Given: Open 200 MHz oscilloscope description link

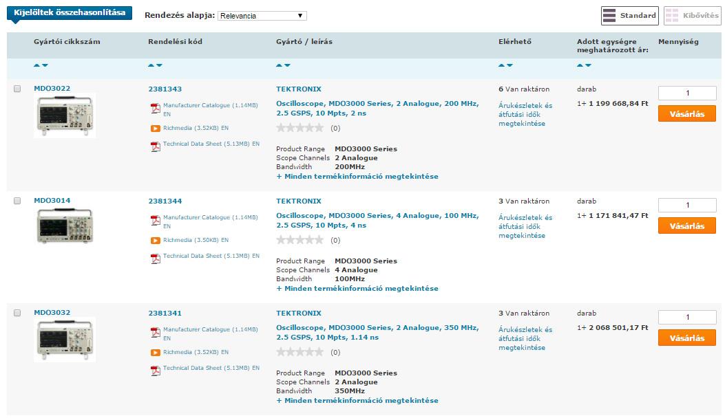Looking at the screenshot, I should point(377,109).
